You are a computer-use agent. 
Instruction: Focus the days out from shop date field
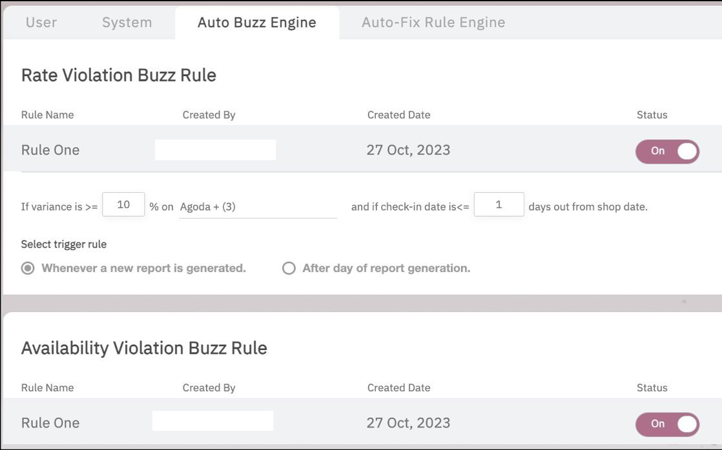point(499,205)
